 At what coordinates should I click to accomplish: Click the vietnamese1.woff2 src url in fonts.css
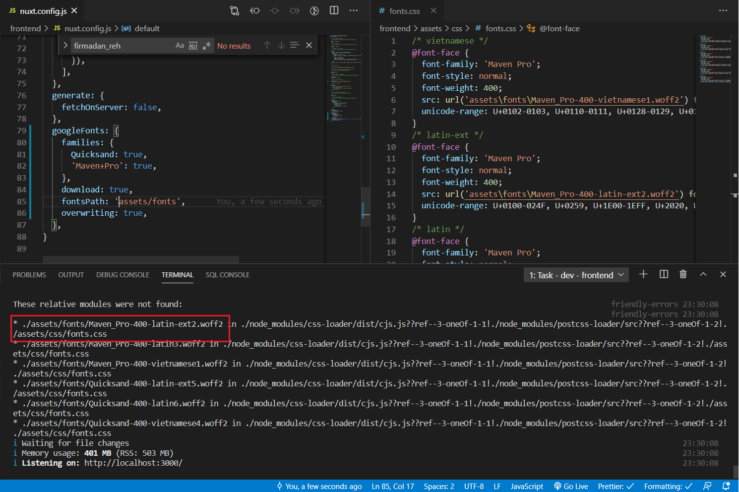[x=574, y=100]
